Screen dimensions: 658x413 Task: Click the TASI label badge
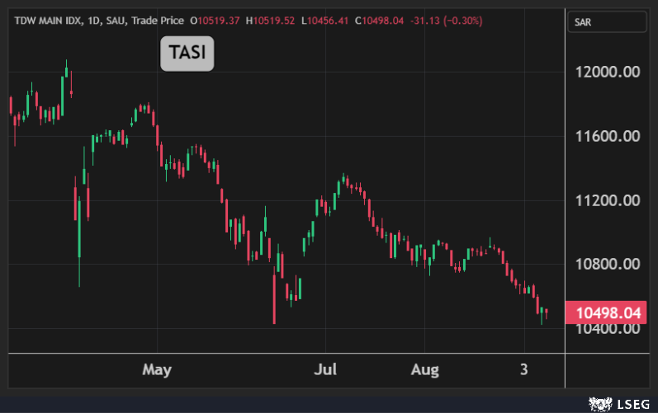click(x=187, y=54)
